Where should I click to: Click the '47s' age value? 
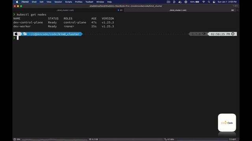(94, 22)
